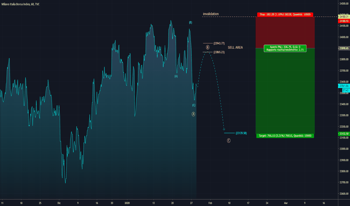
Task: Select the circled C wave marker
Action: point(229,140)
